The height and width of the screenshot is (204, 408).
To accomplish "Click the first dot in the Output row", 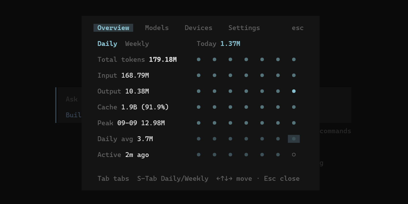I will click(199, 91).
